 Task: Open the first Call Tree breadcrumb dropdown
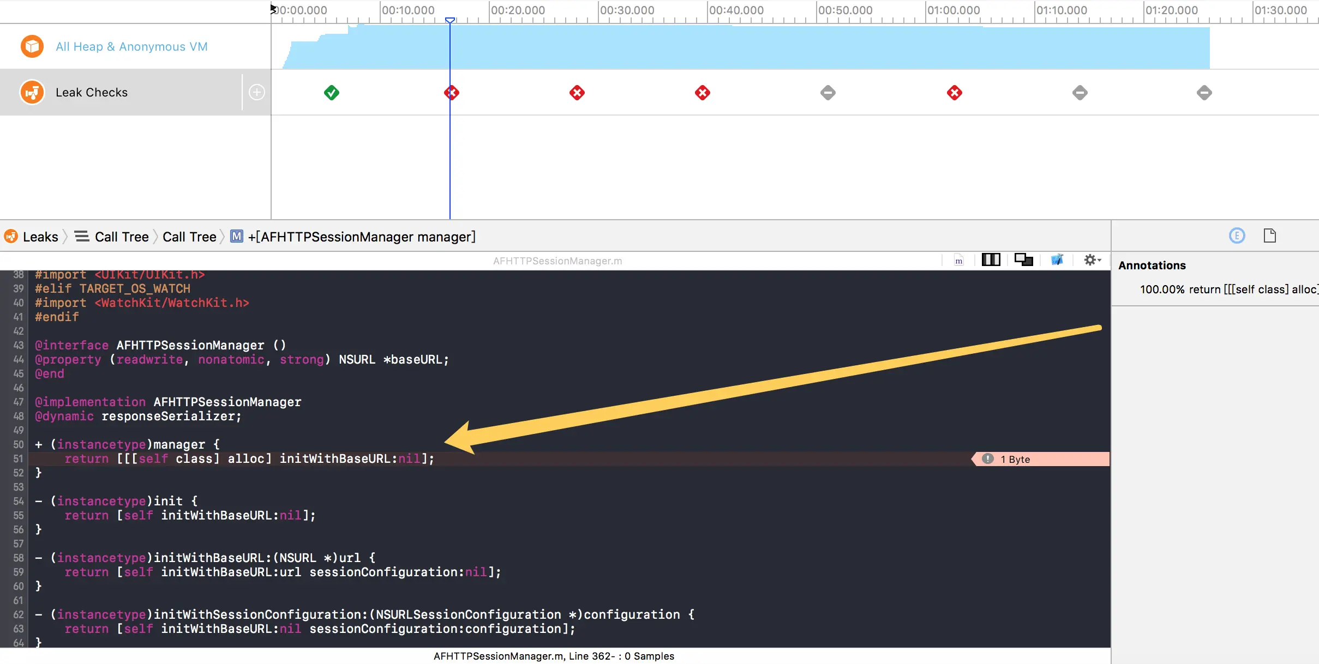121,237
